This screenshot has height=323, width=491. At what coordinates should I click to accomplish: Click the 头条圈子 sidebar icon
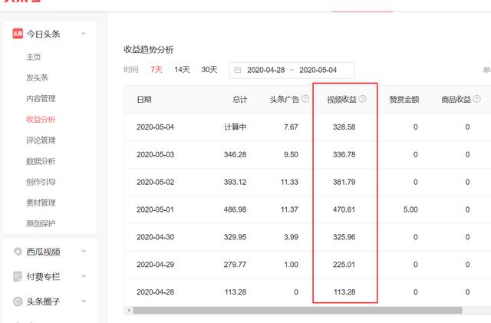[18, 302]
